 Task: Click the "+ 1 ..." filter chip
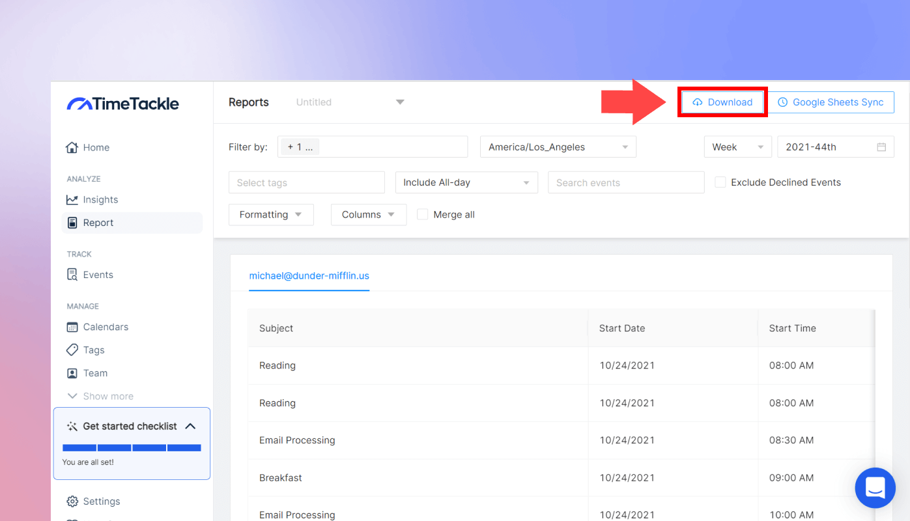click(x=300, y=147)
